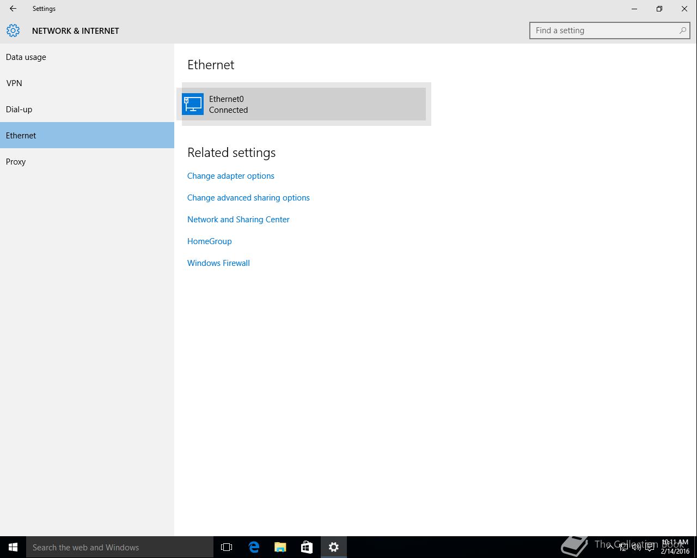Click the back arrow in Settings

coord(13,9)
